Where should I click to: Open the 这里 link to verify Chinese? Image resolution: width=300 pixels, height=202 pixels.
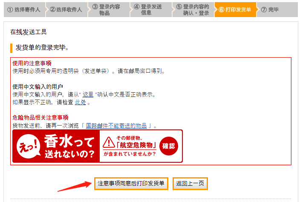pos(88,94)
